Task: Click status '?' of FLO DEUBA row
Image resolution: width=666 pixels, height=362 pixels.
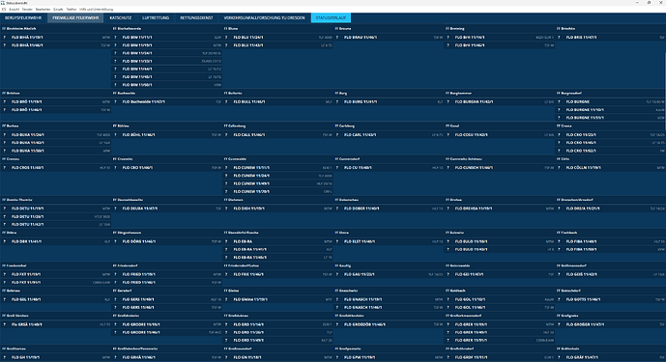Action: [116, 209]
